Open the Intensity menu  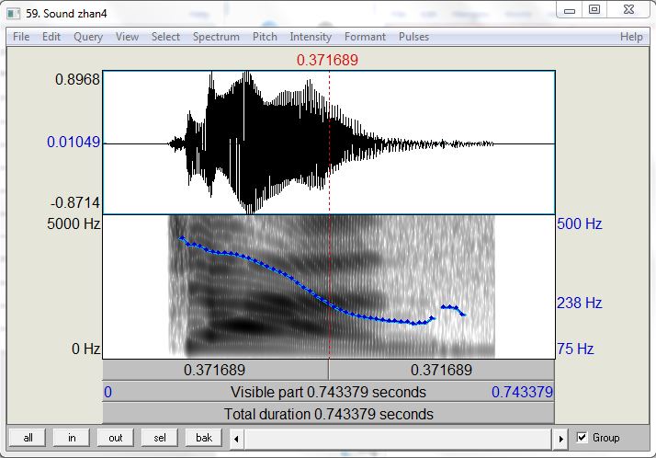(x=311, y=37)
